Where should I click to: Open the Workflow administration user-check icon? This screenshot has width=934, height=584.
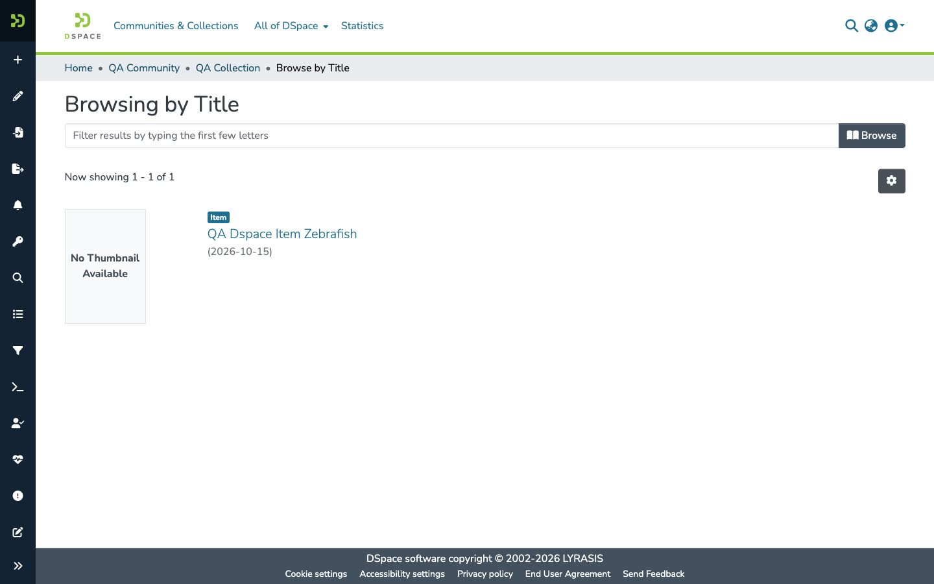pyautogui.click(x=18, y=423)
